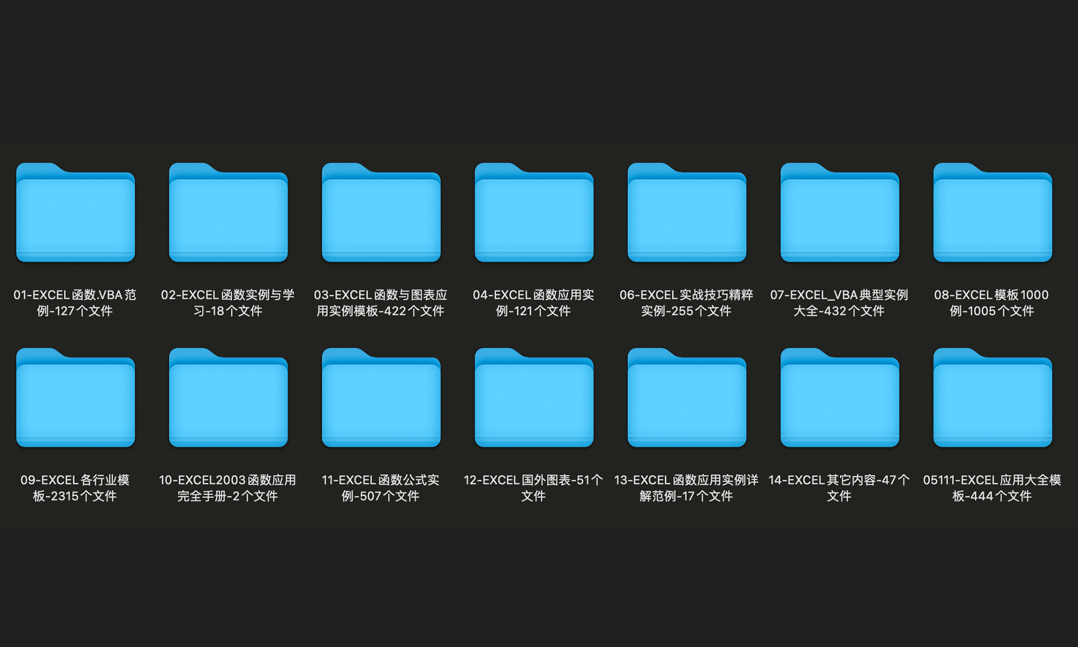Click the label text '14-EXCEL其它内容-47个文件'
Screen dimensions: 1078x647
click(x=839, y=488)
